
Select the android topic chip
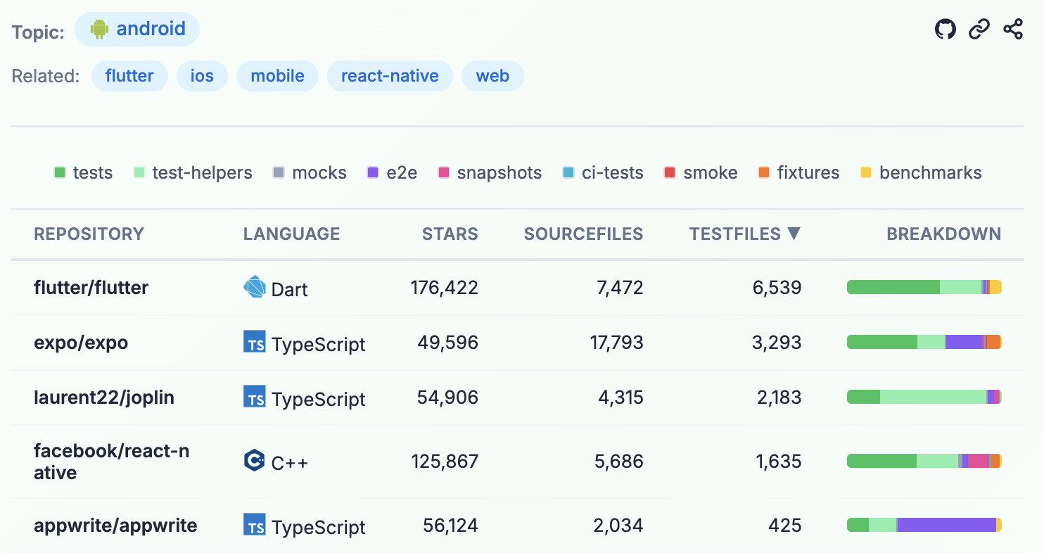[x=137, y=30]
